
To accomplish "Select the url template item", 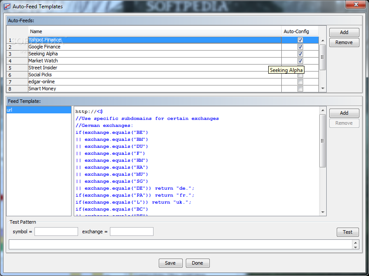I will [x=39, y=110].
